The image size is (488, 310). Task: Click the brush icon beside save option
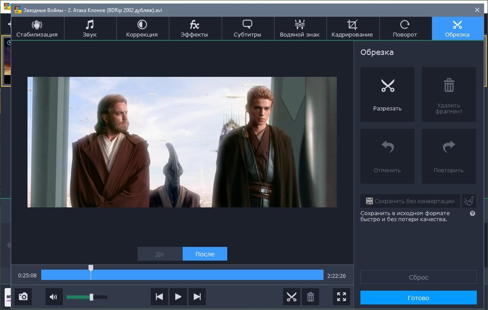pyautogui.click(x=469, y=201)
